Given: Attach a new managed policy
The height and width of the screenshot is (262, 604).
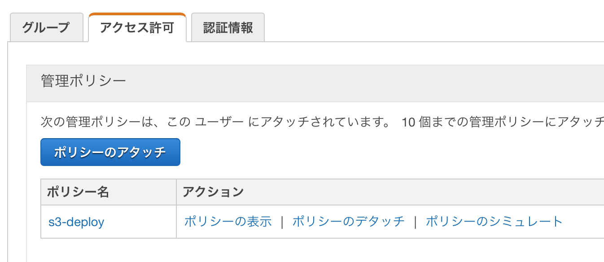Looking at the screenshot, I should pyautogui.click(x=109, y=152).
